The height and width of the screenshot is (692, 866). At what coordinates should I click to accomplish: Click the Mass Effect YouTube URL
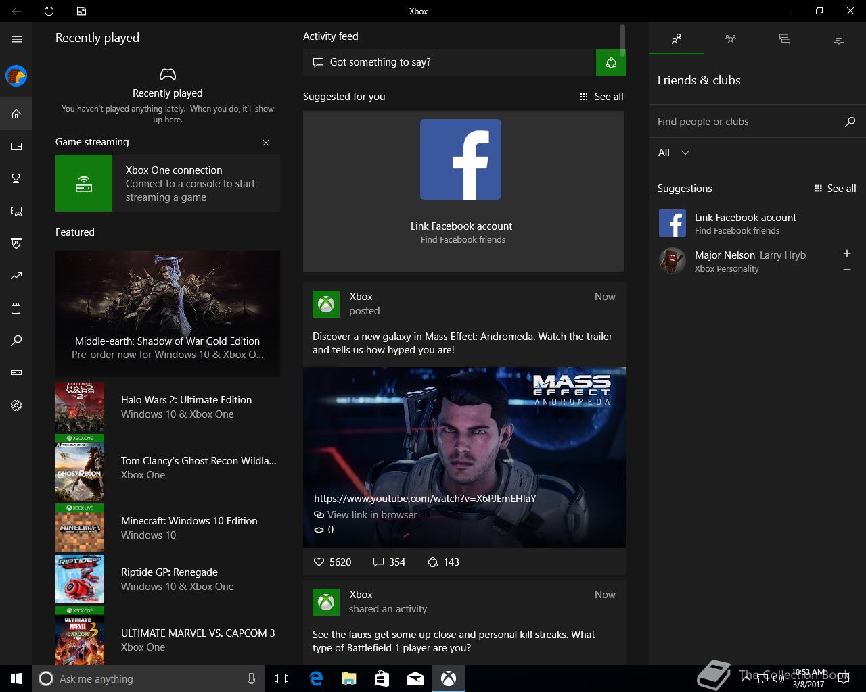coord(425,499)
